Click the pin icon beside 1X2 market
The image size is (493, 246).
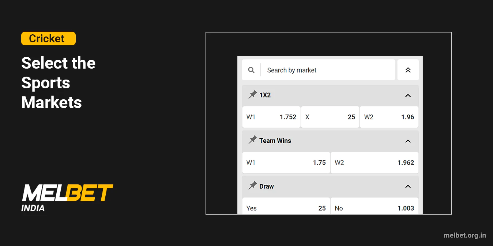[252, 95]
